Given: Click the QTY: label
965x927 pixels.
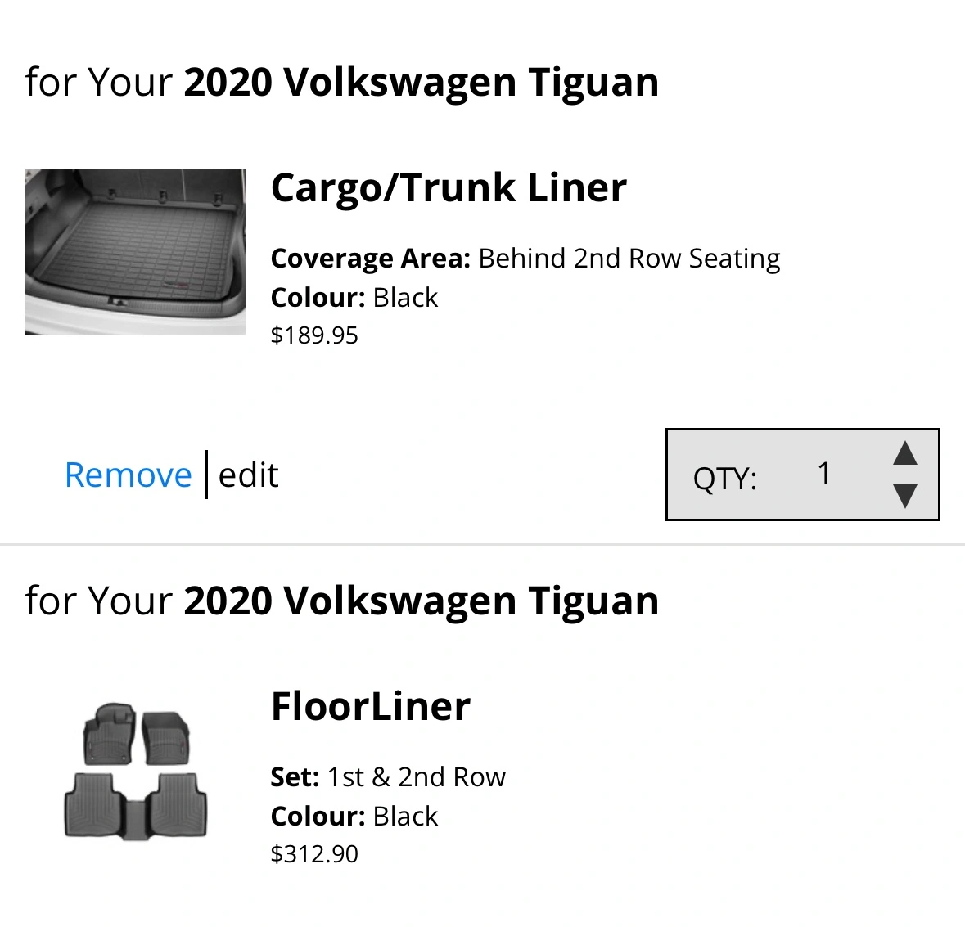Looking at the screenshot, I should (725, 478).
